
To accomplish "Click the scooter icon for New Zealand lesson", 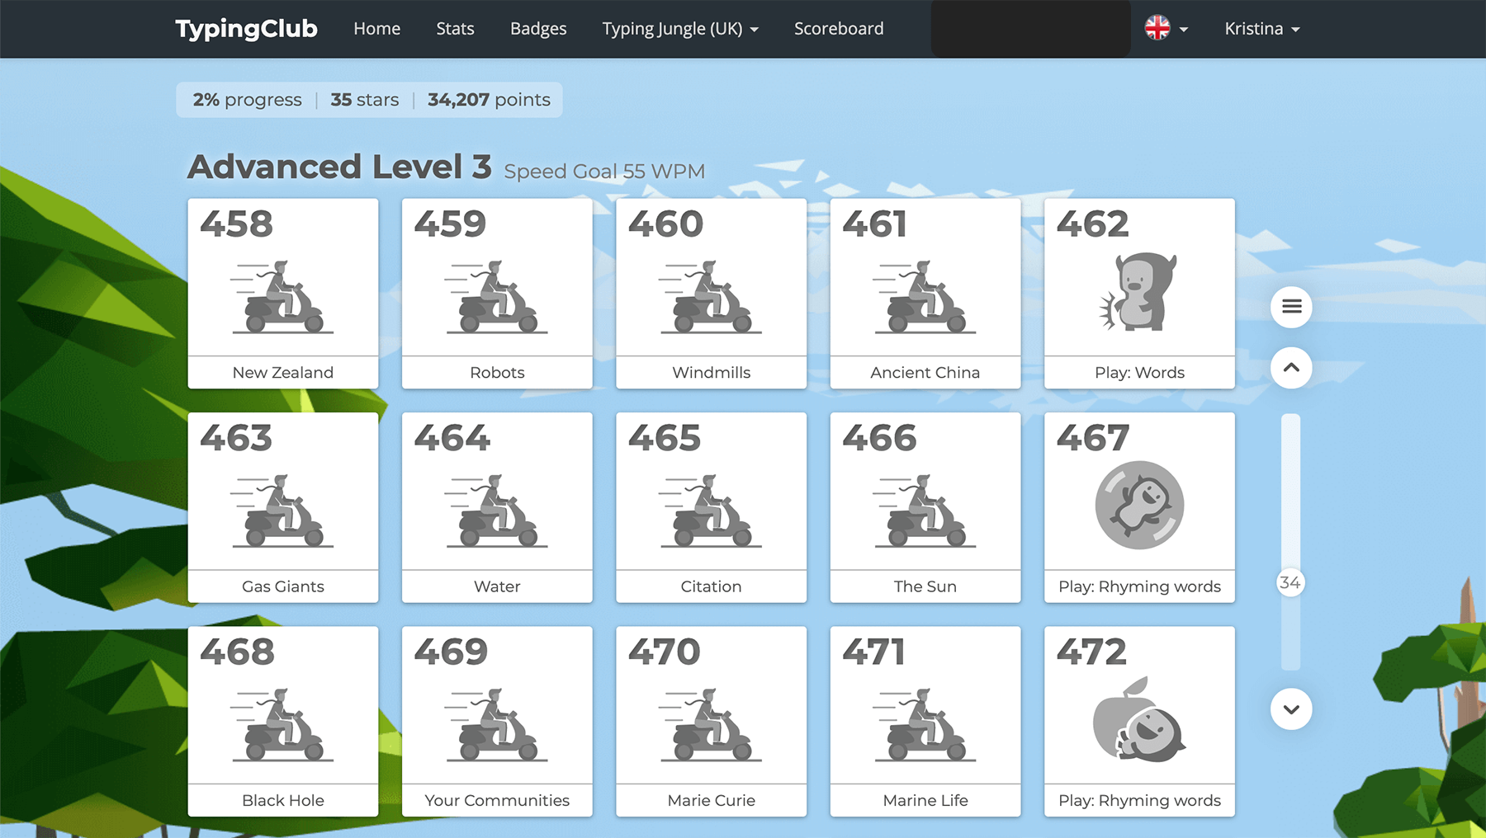I will click(282, 297).
